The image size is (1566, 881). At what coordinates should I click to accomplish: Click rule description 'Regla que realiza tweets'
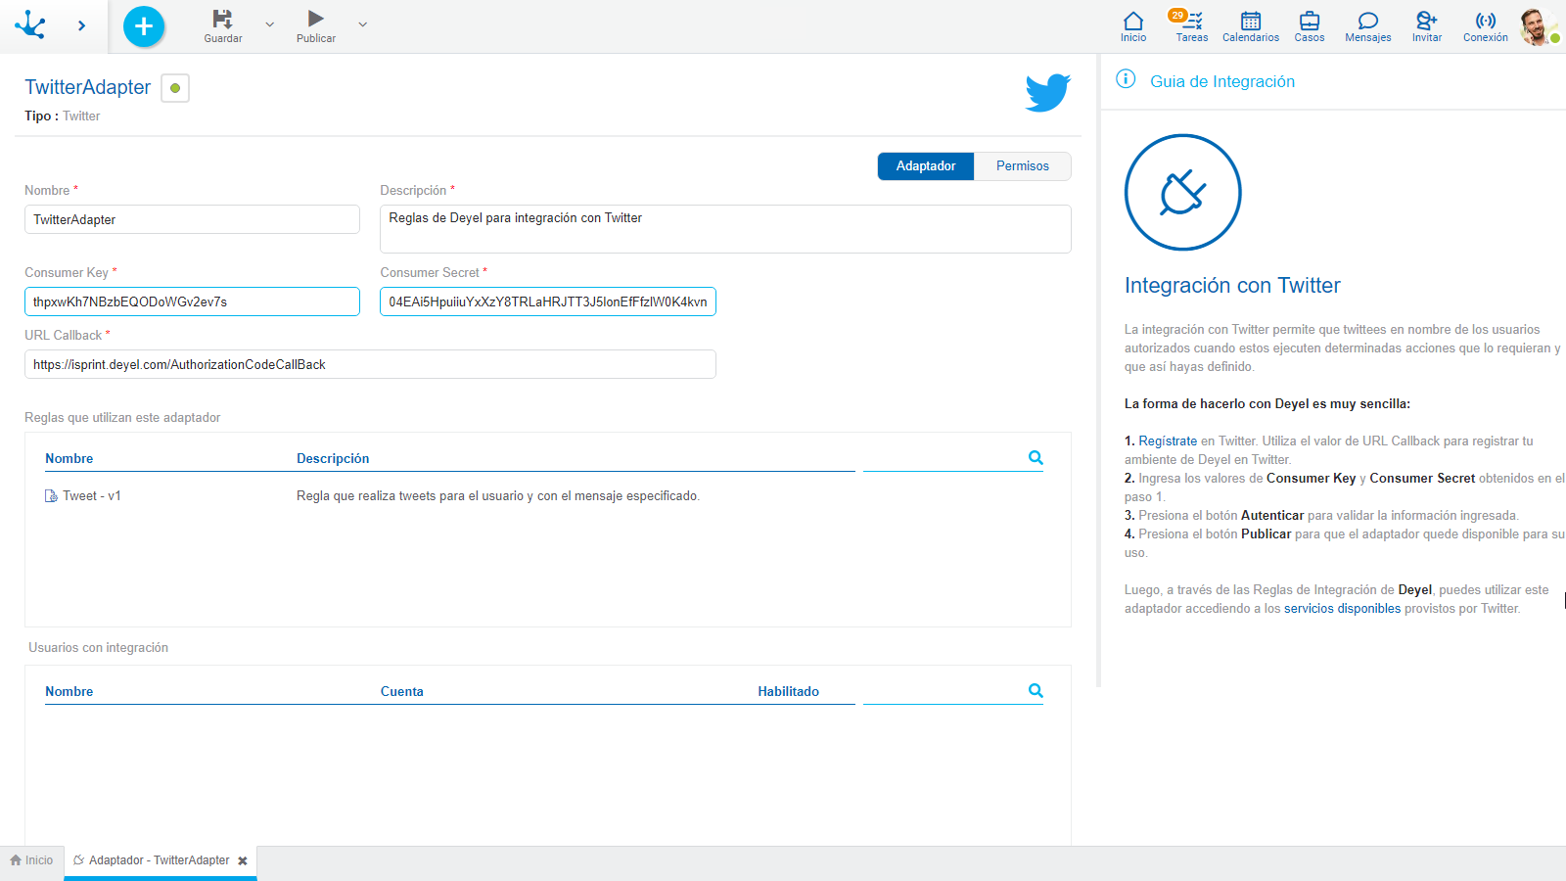(x=498, y=496)
